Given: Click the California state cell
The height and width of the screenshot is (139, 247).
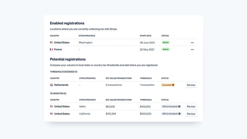Looking at the screenshot, I should [x=85, y=114].
